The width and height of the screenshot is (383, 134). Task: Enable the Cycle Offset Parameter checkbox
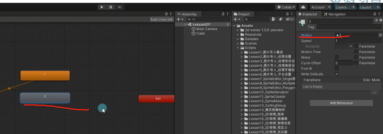[x=356, y=63]
